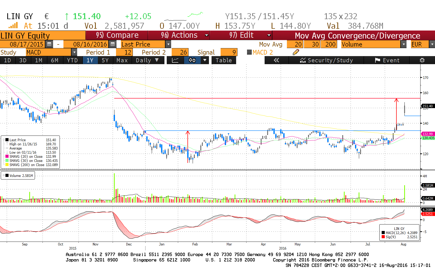Open the Daily periodicity dropdown
The height and width of the screenshot is (277, 435).
(x=148, y=60)
